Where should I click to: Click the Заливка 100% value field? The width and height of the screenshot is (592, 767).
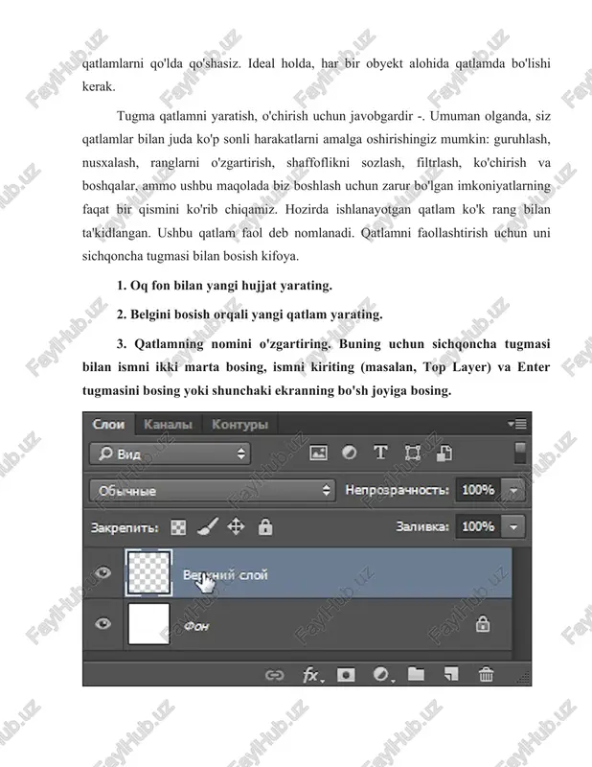point(478,526)
